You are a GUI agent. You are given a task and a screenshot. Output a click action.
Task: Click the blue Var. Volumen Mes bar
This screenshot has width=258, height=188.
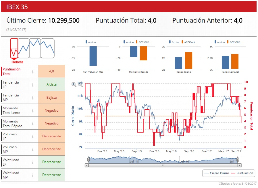pyautogui.click(x=93, y=56)
